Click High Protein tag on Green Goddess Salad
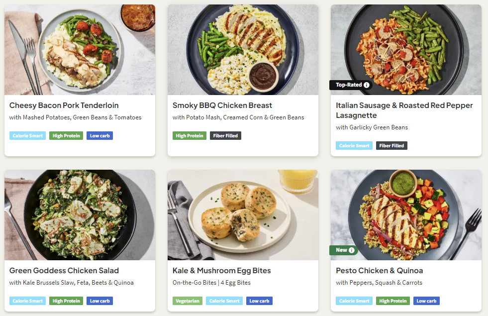Viewport: 488px width, 316px height. point(66,301)
